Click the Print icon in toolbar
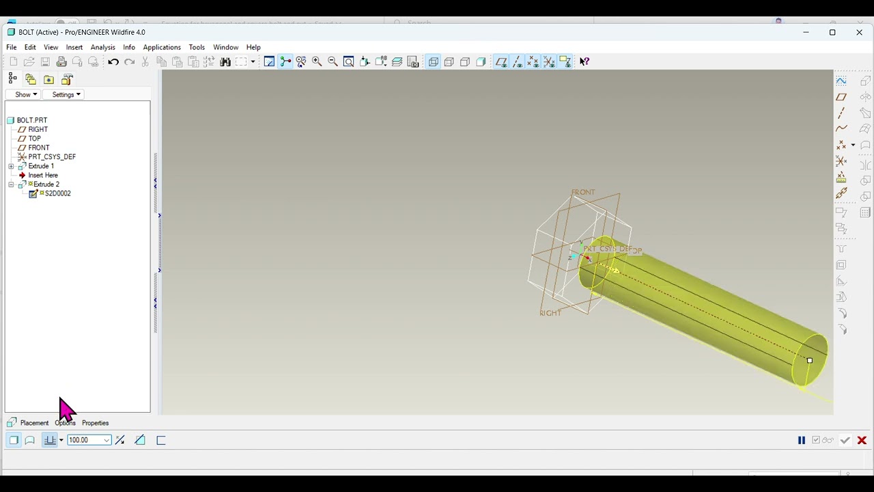 (61, 62)
